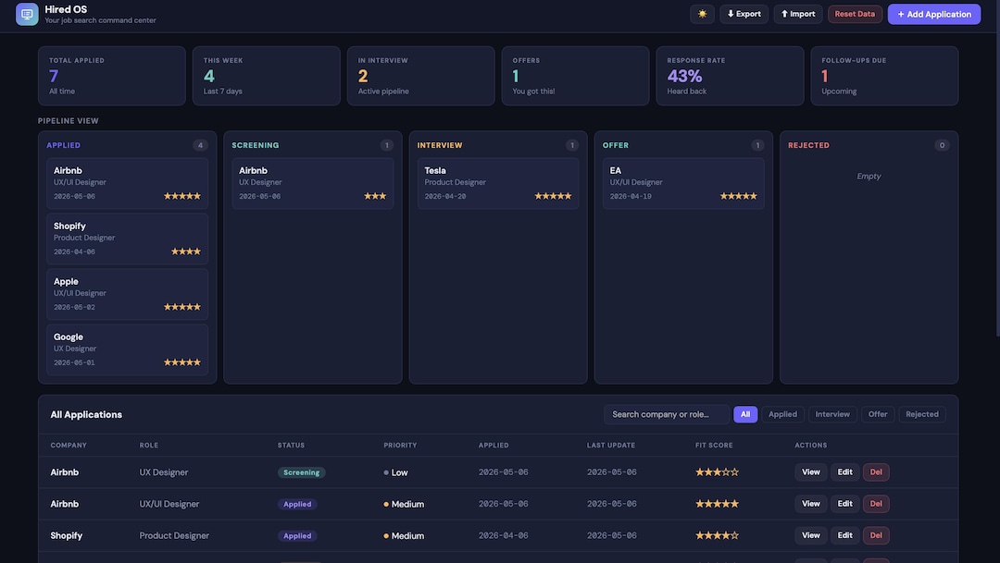
Task: Click the Hired OS logo icon
Action: pos(27,14)
